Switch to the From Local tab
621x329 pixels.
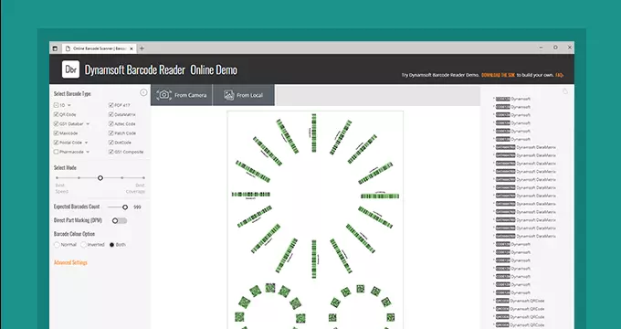[x=244, y=95]
